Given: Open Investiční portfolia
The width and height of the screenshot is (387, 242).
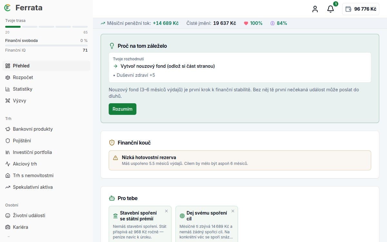Looking at the screenshot, I should 46,152.
